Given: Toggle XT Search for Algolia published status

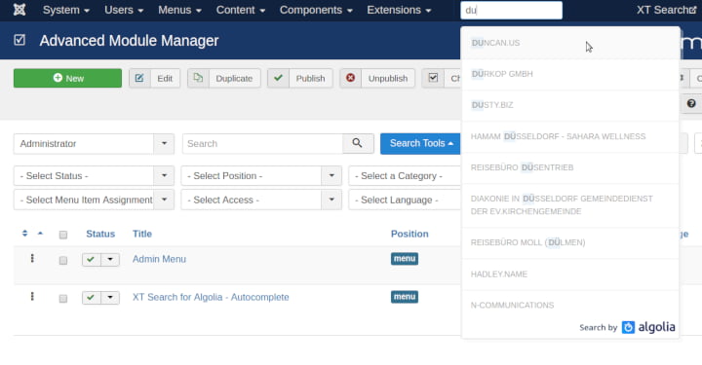Looking at the screenshot, I should (91, 298).
